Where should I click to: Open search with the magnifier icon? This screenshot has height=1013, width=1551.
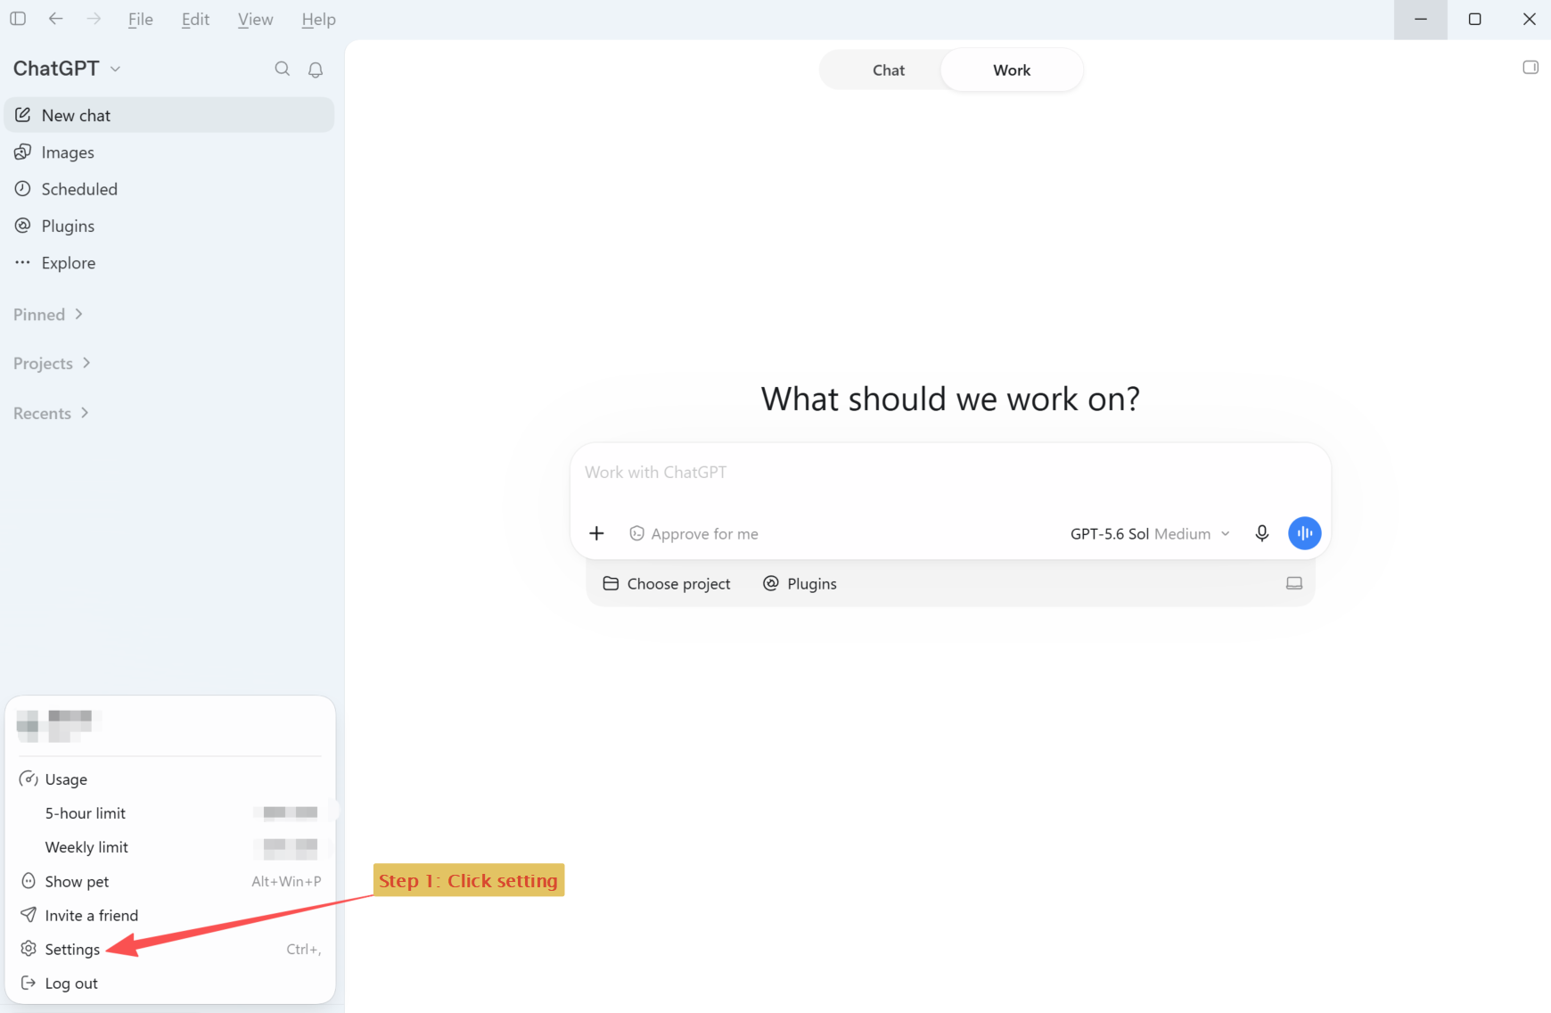(x=283, y=69)
